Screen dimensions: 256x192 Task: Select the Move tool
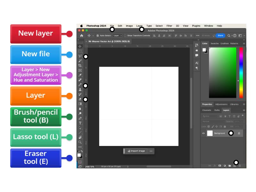[81, 46]
